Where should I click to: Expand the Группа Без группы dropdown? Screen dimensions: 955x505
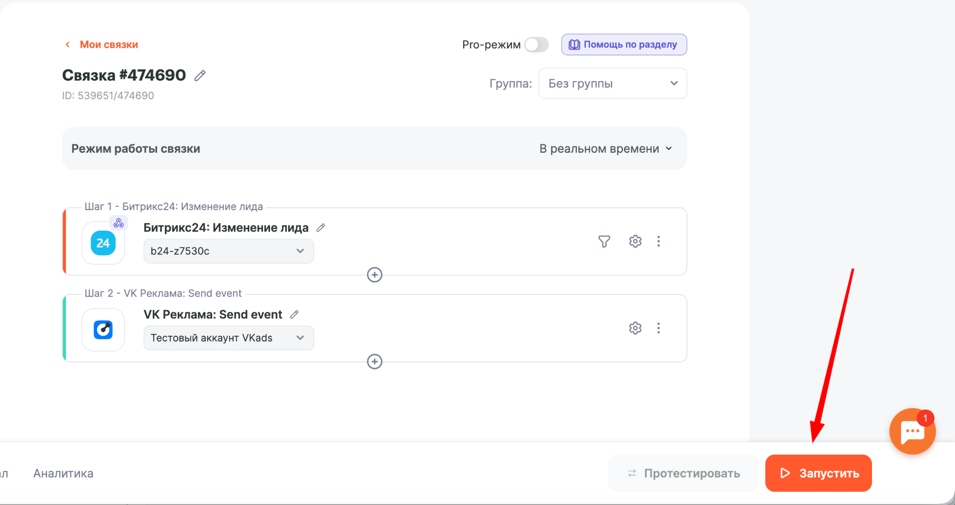coord(612,83)
